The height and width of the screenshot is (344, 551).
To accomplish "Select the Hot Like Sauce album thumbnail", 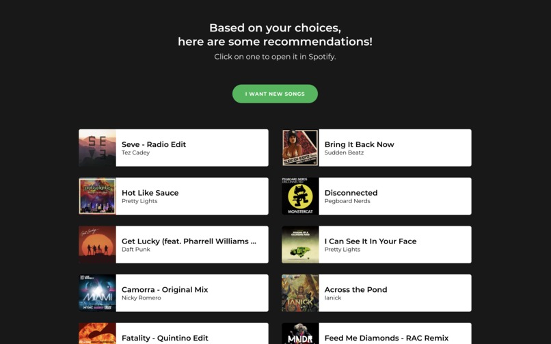I will 97,196.
